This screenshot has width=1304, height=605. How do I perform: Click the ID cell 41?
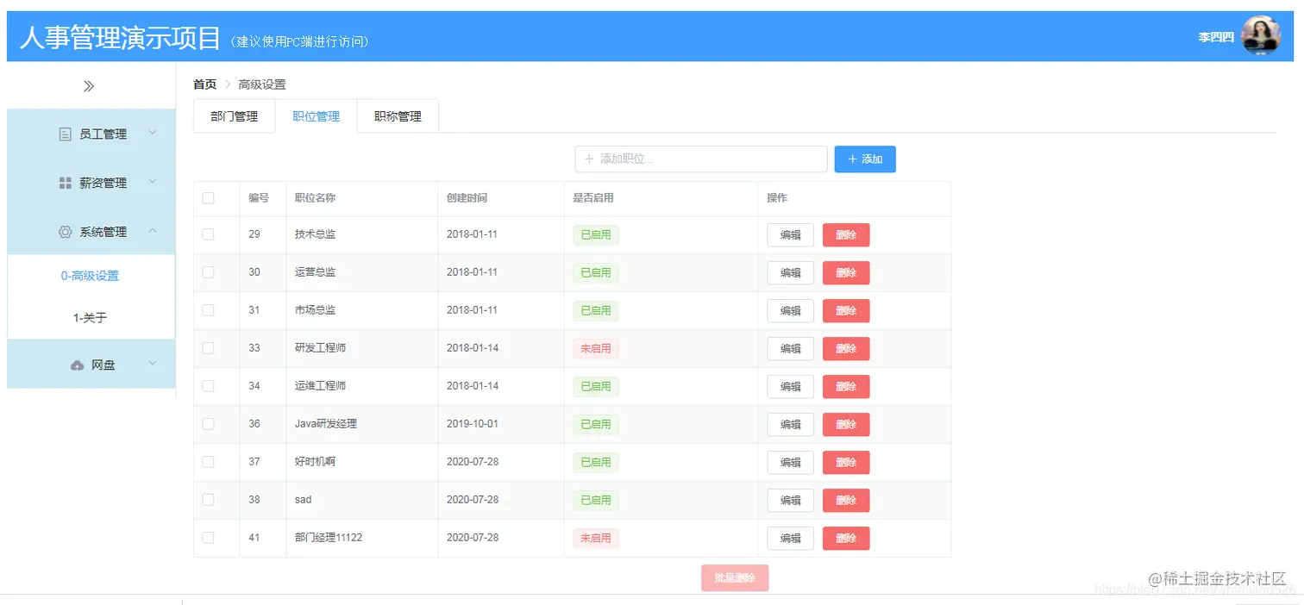point(254,538)
